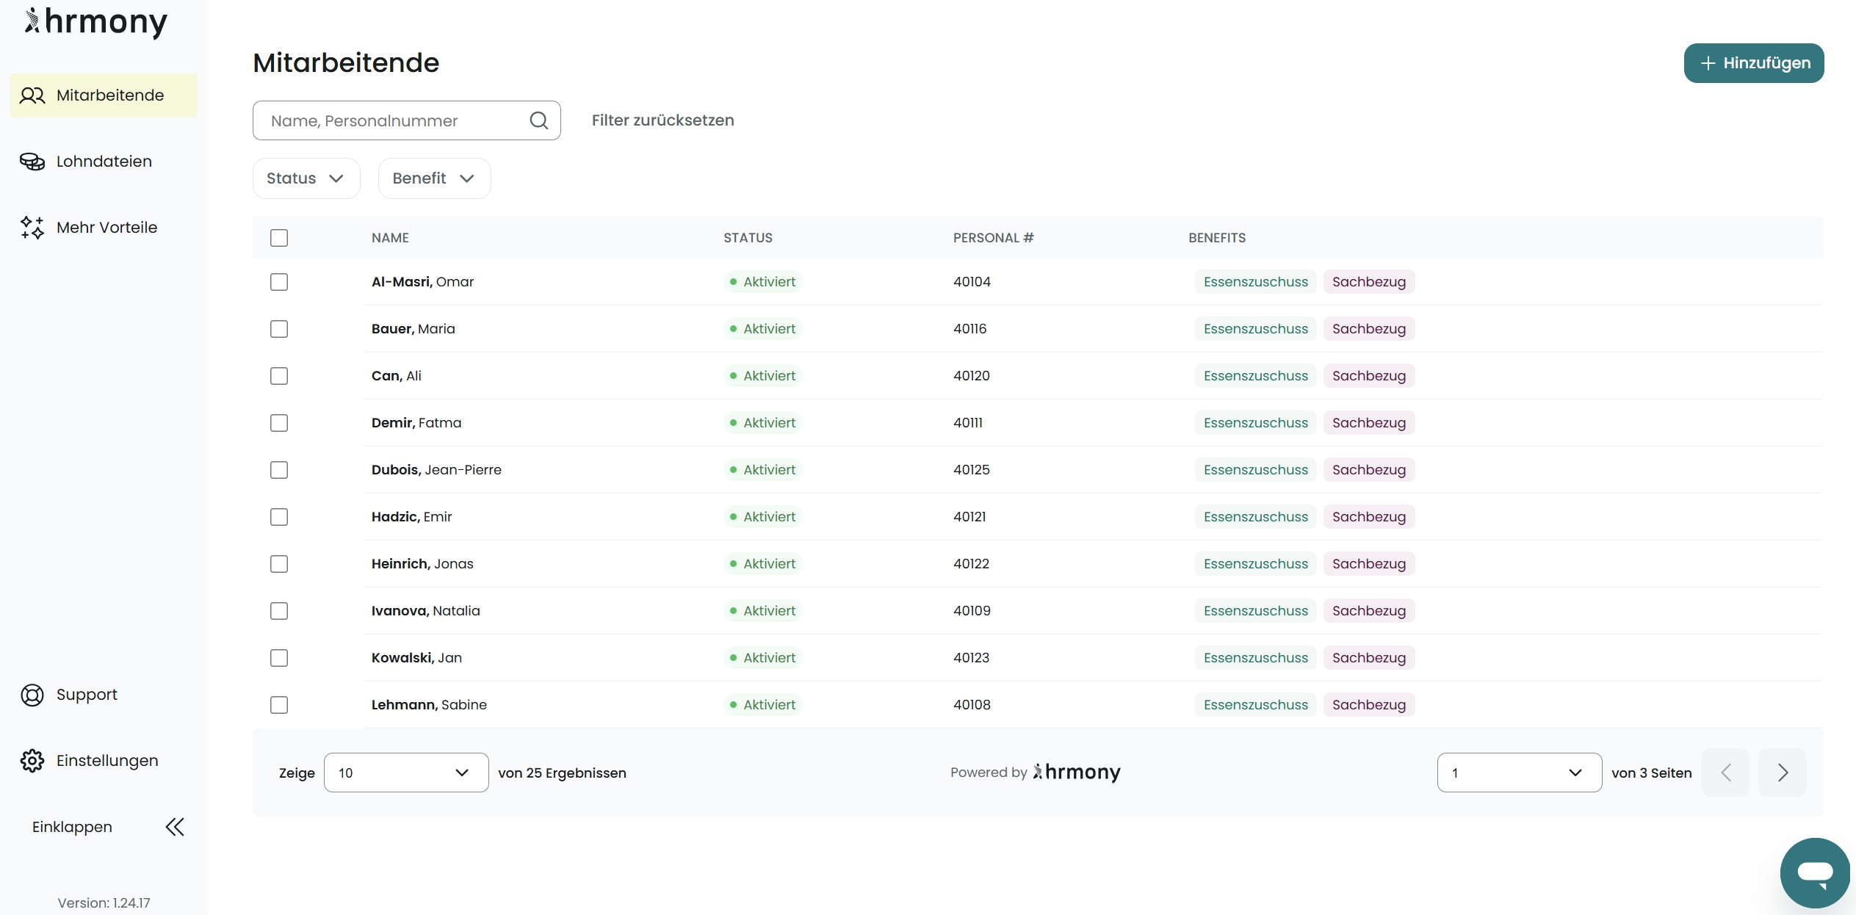Open the page number dropdown
Screen dimensions: 1856x915
(1519, 773)
